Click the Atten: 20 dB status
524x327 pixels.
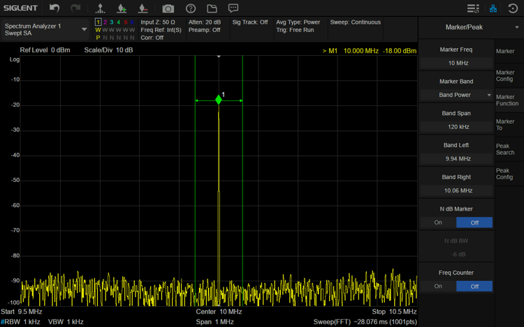click(x=205, y=22)
